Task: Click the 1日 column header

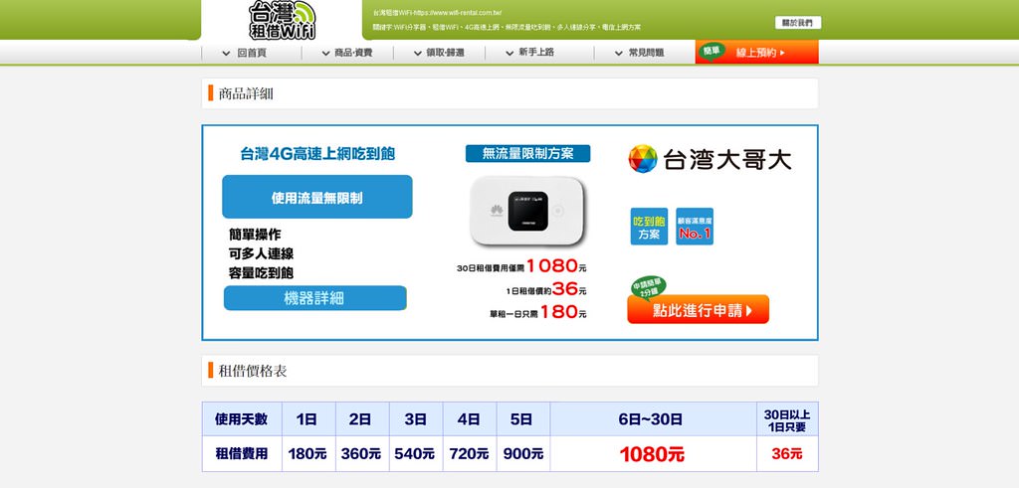Action: click(x=308, y=419)
